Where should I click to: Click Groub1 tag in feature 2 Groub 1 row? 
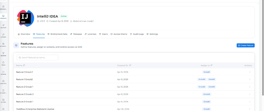(x=211, y=87)
